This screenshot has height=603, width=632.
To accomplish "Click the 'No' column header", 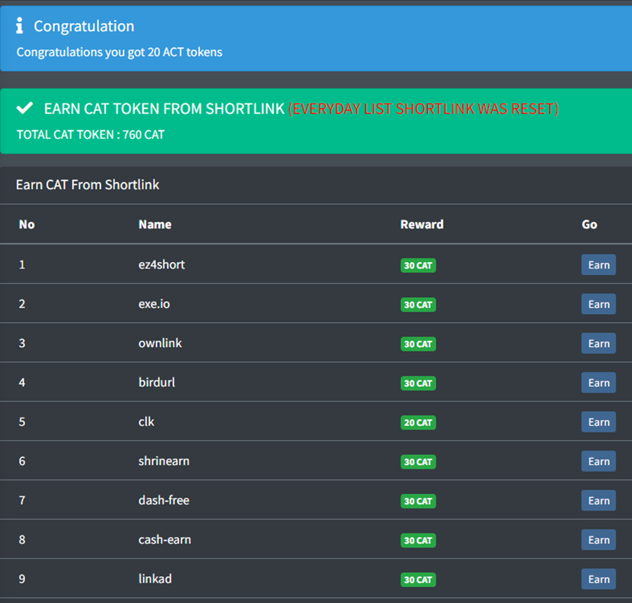I will [27, 224].
